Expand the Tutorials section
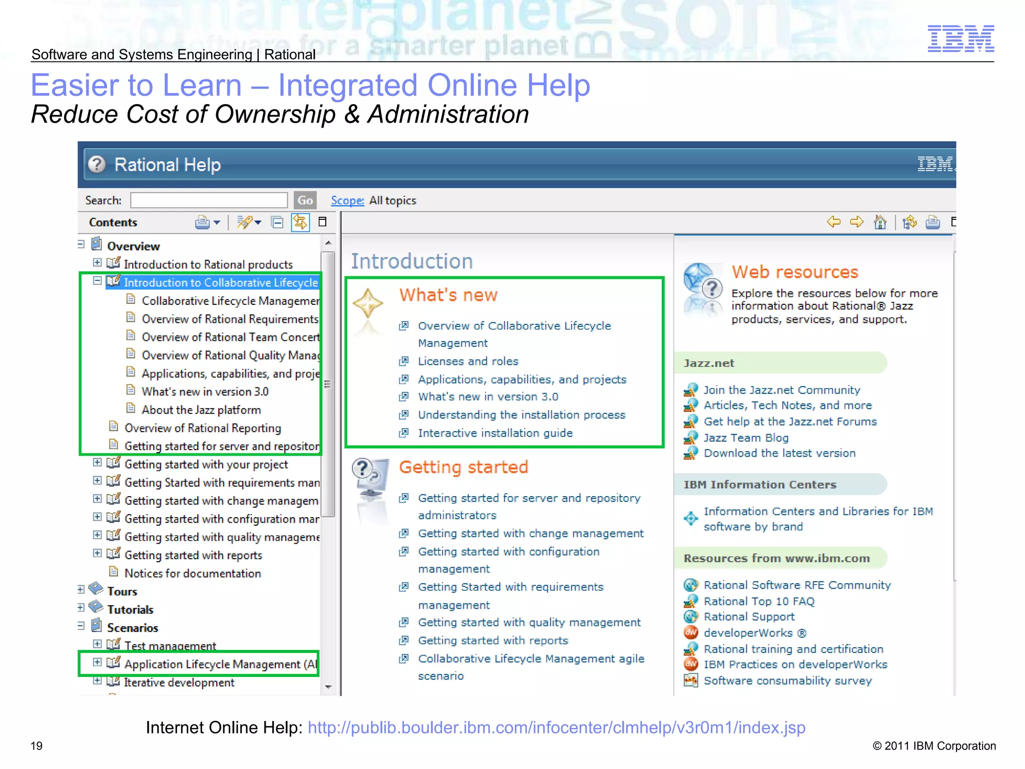 [81, 608]
